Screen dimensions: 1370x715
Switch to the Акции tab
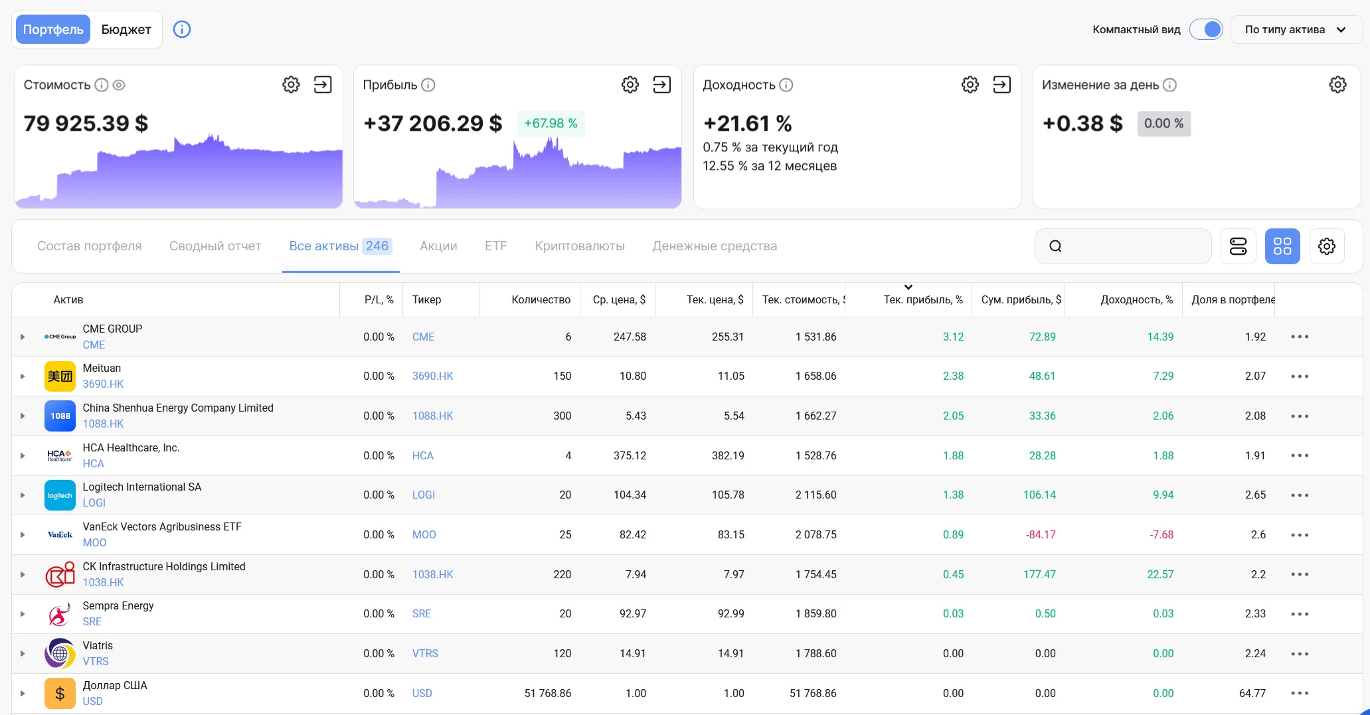point(438,246)
